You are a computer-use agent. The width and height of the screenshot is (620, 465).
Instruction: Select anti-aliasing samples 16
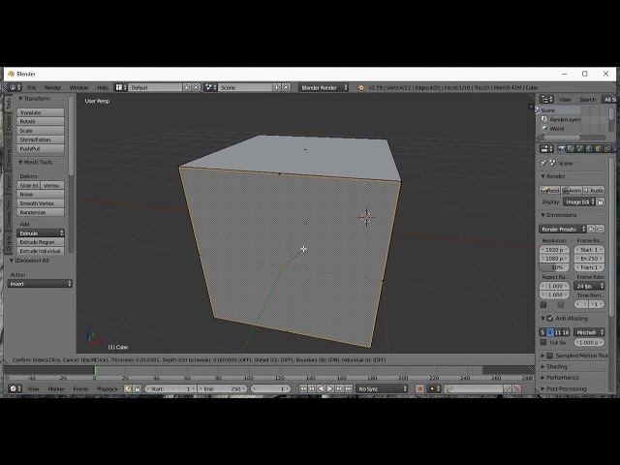click(x=566, y=332)
